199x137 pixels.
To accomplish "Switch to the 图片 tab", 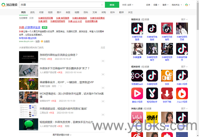I will click(59, 12).
